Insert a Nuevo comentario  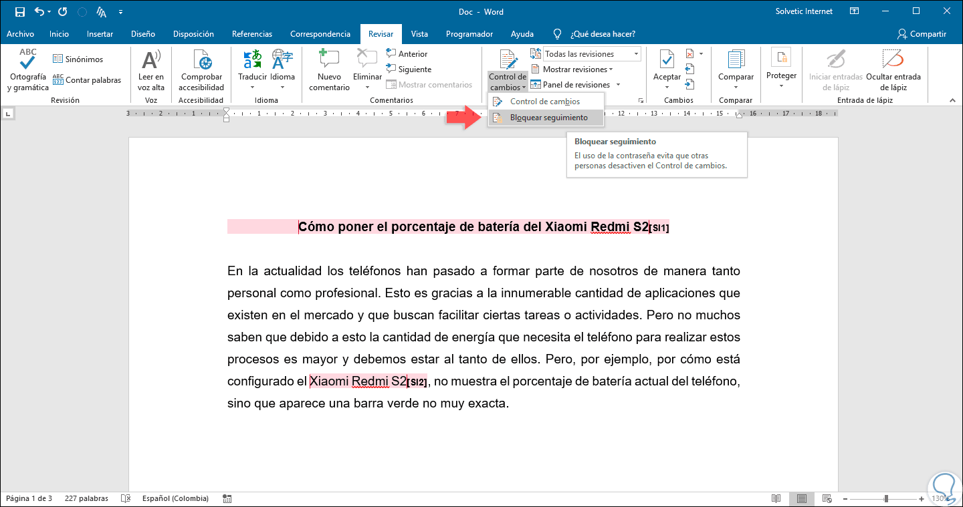pyautogui.click(x=329, y=61)
